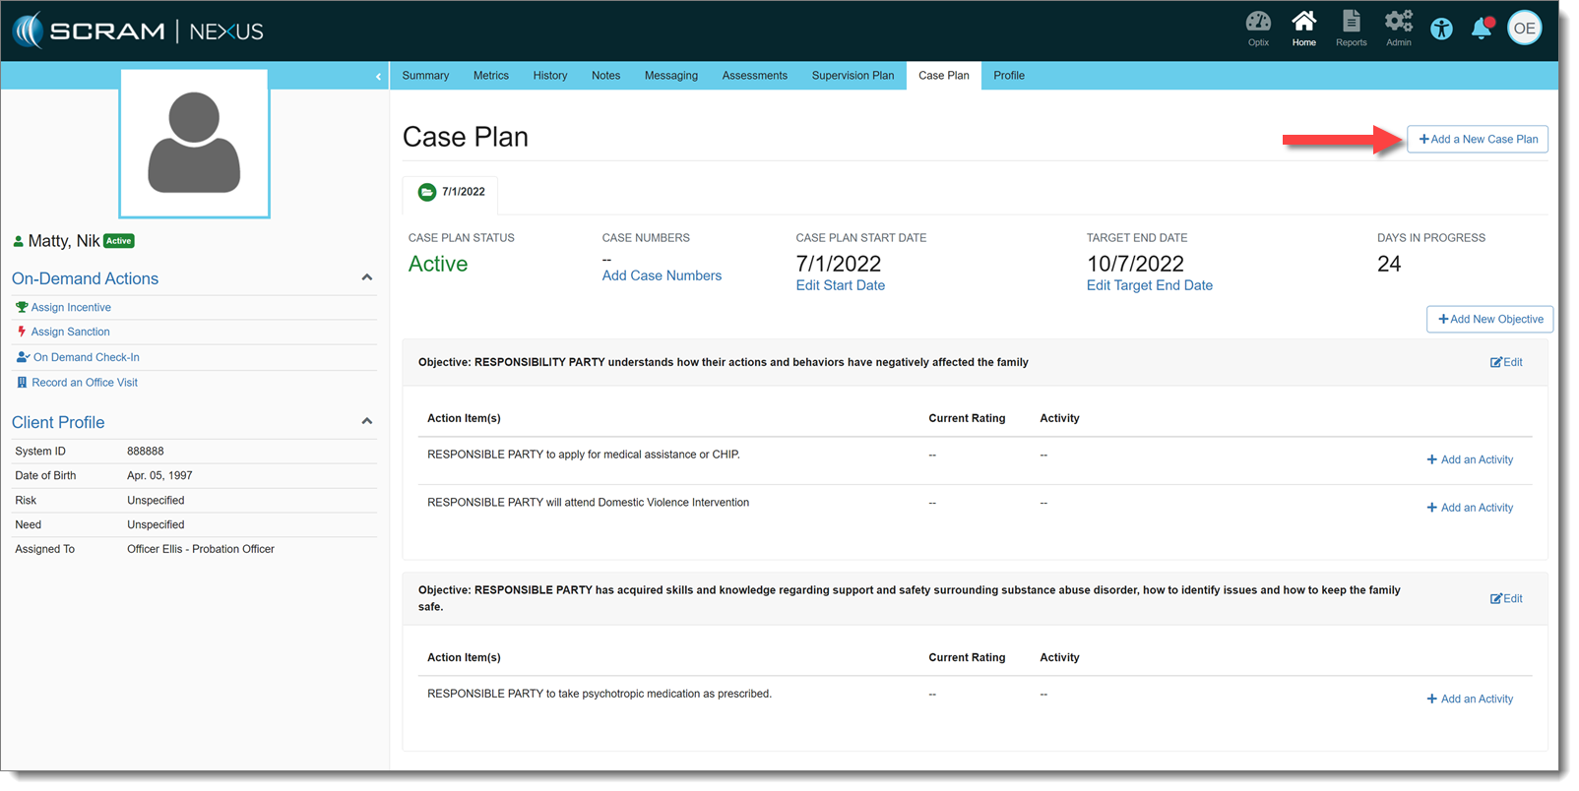This screenshot has height=791, width=1579.
Task: Switch to the Supervision Plan tab
Action: point(853,76)
